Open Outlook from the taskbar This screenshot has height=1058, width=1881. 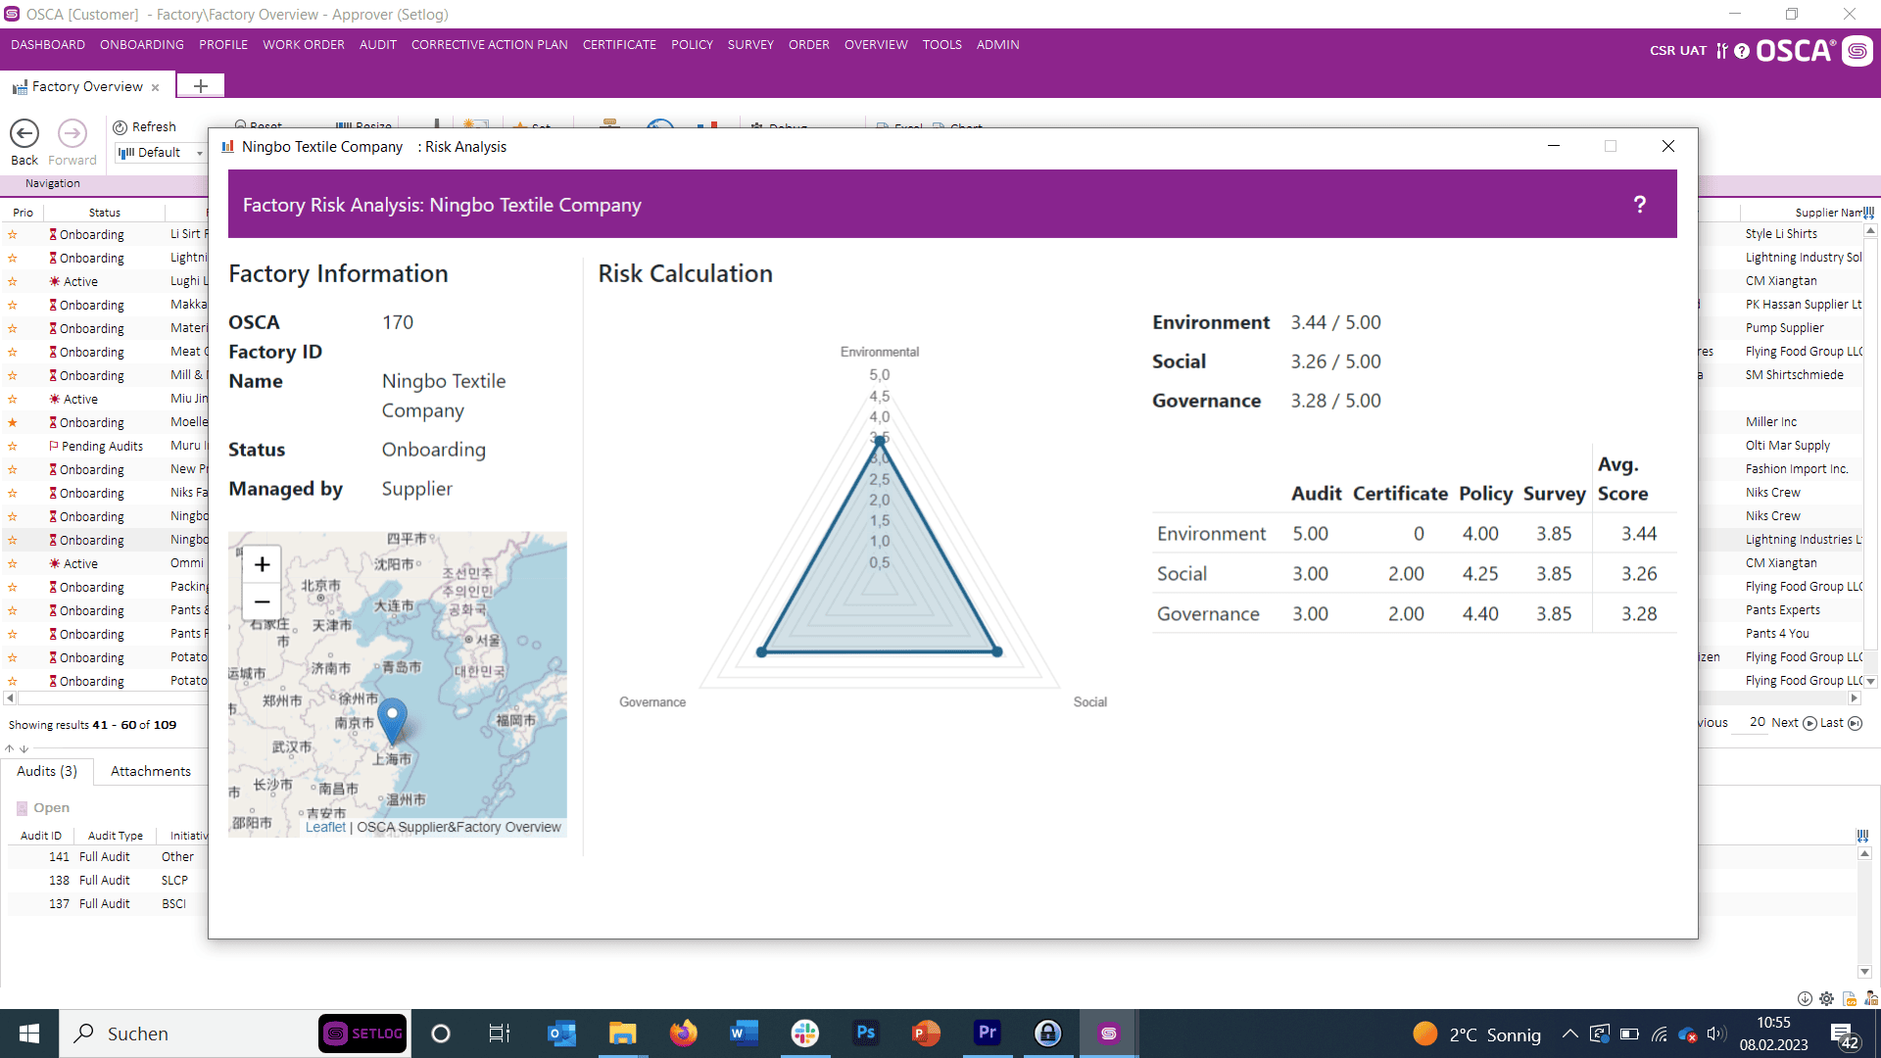[x=561, y=1034]
